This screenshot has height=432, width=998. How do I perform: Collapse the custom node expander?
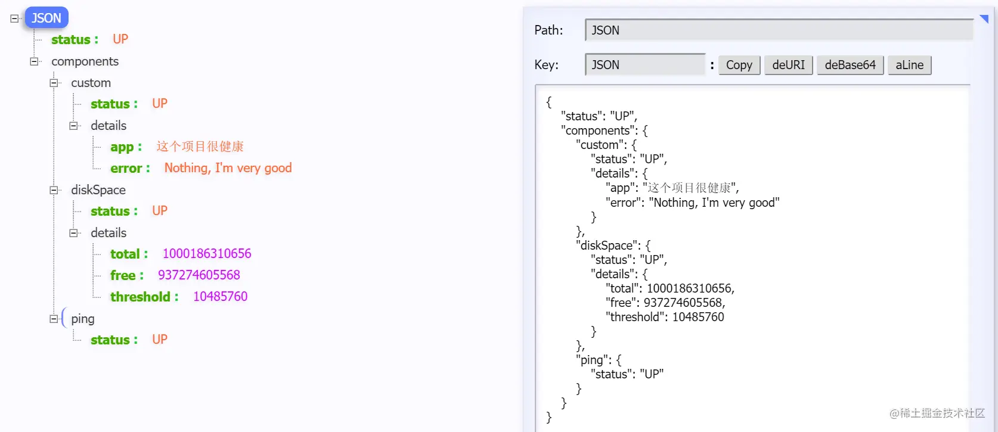click(x=54, y=83)
